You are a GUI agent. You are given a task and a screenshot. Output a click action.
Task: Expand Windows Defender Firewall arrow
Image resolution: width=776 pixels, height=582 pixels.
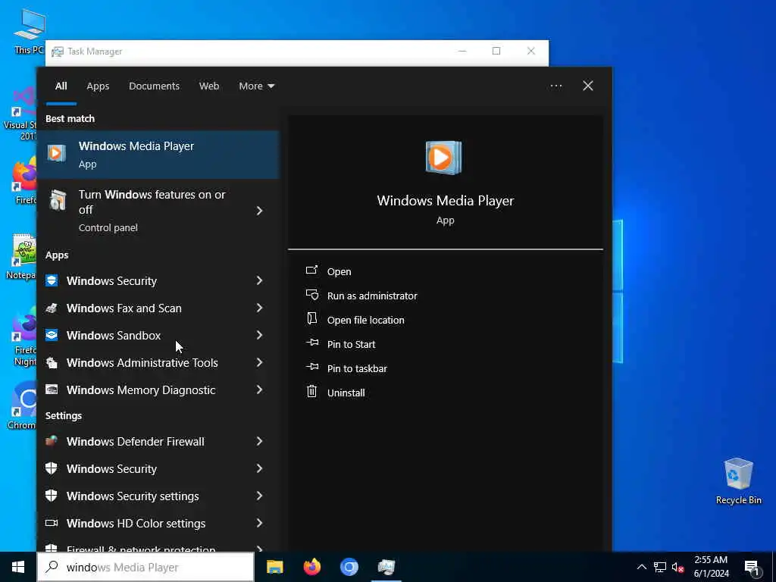(x=259, y=441)
